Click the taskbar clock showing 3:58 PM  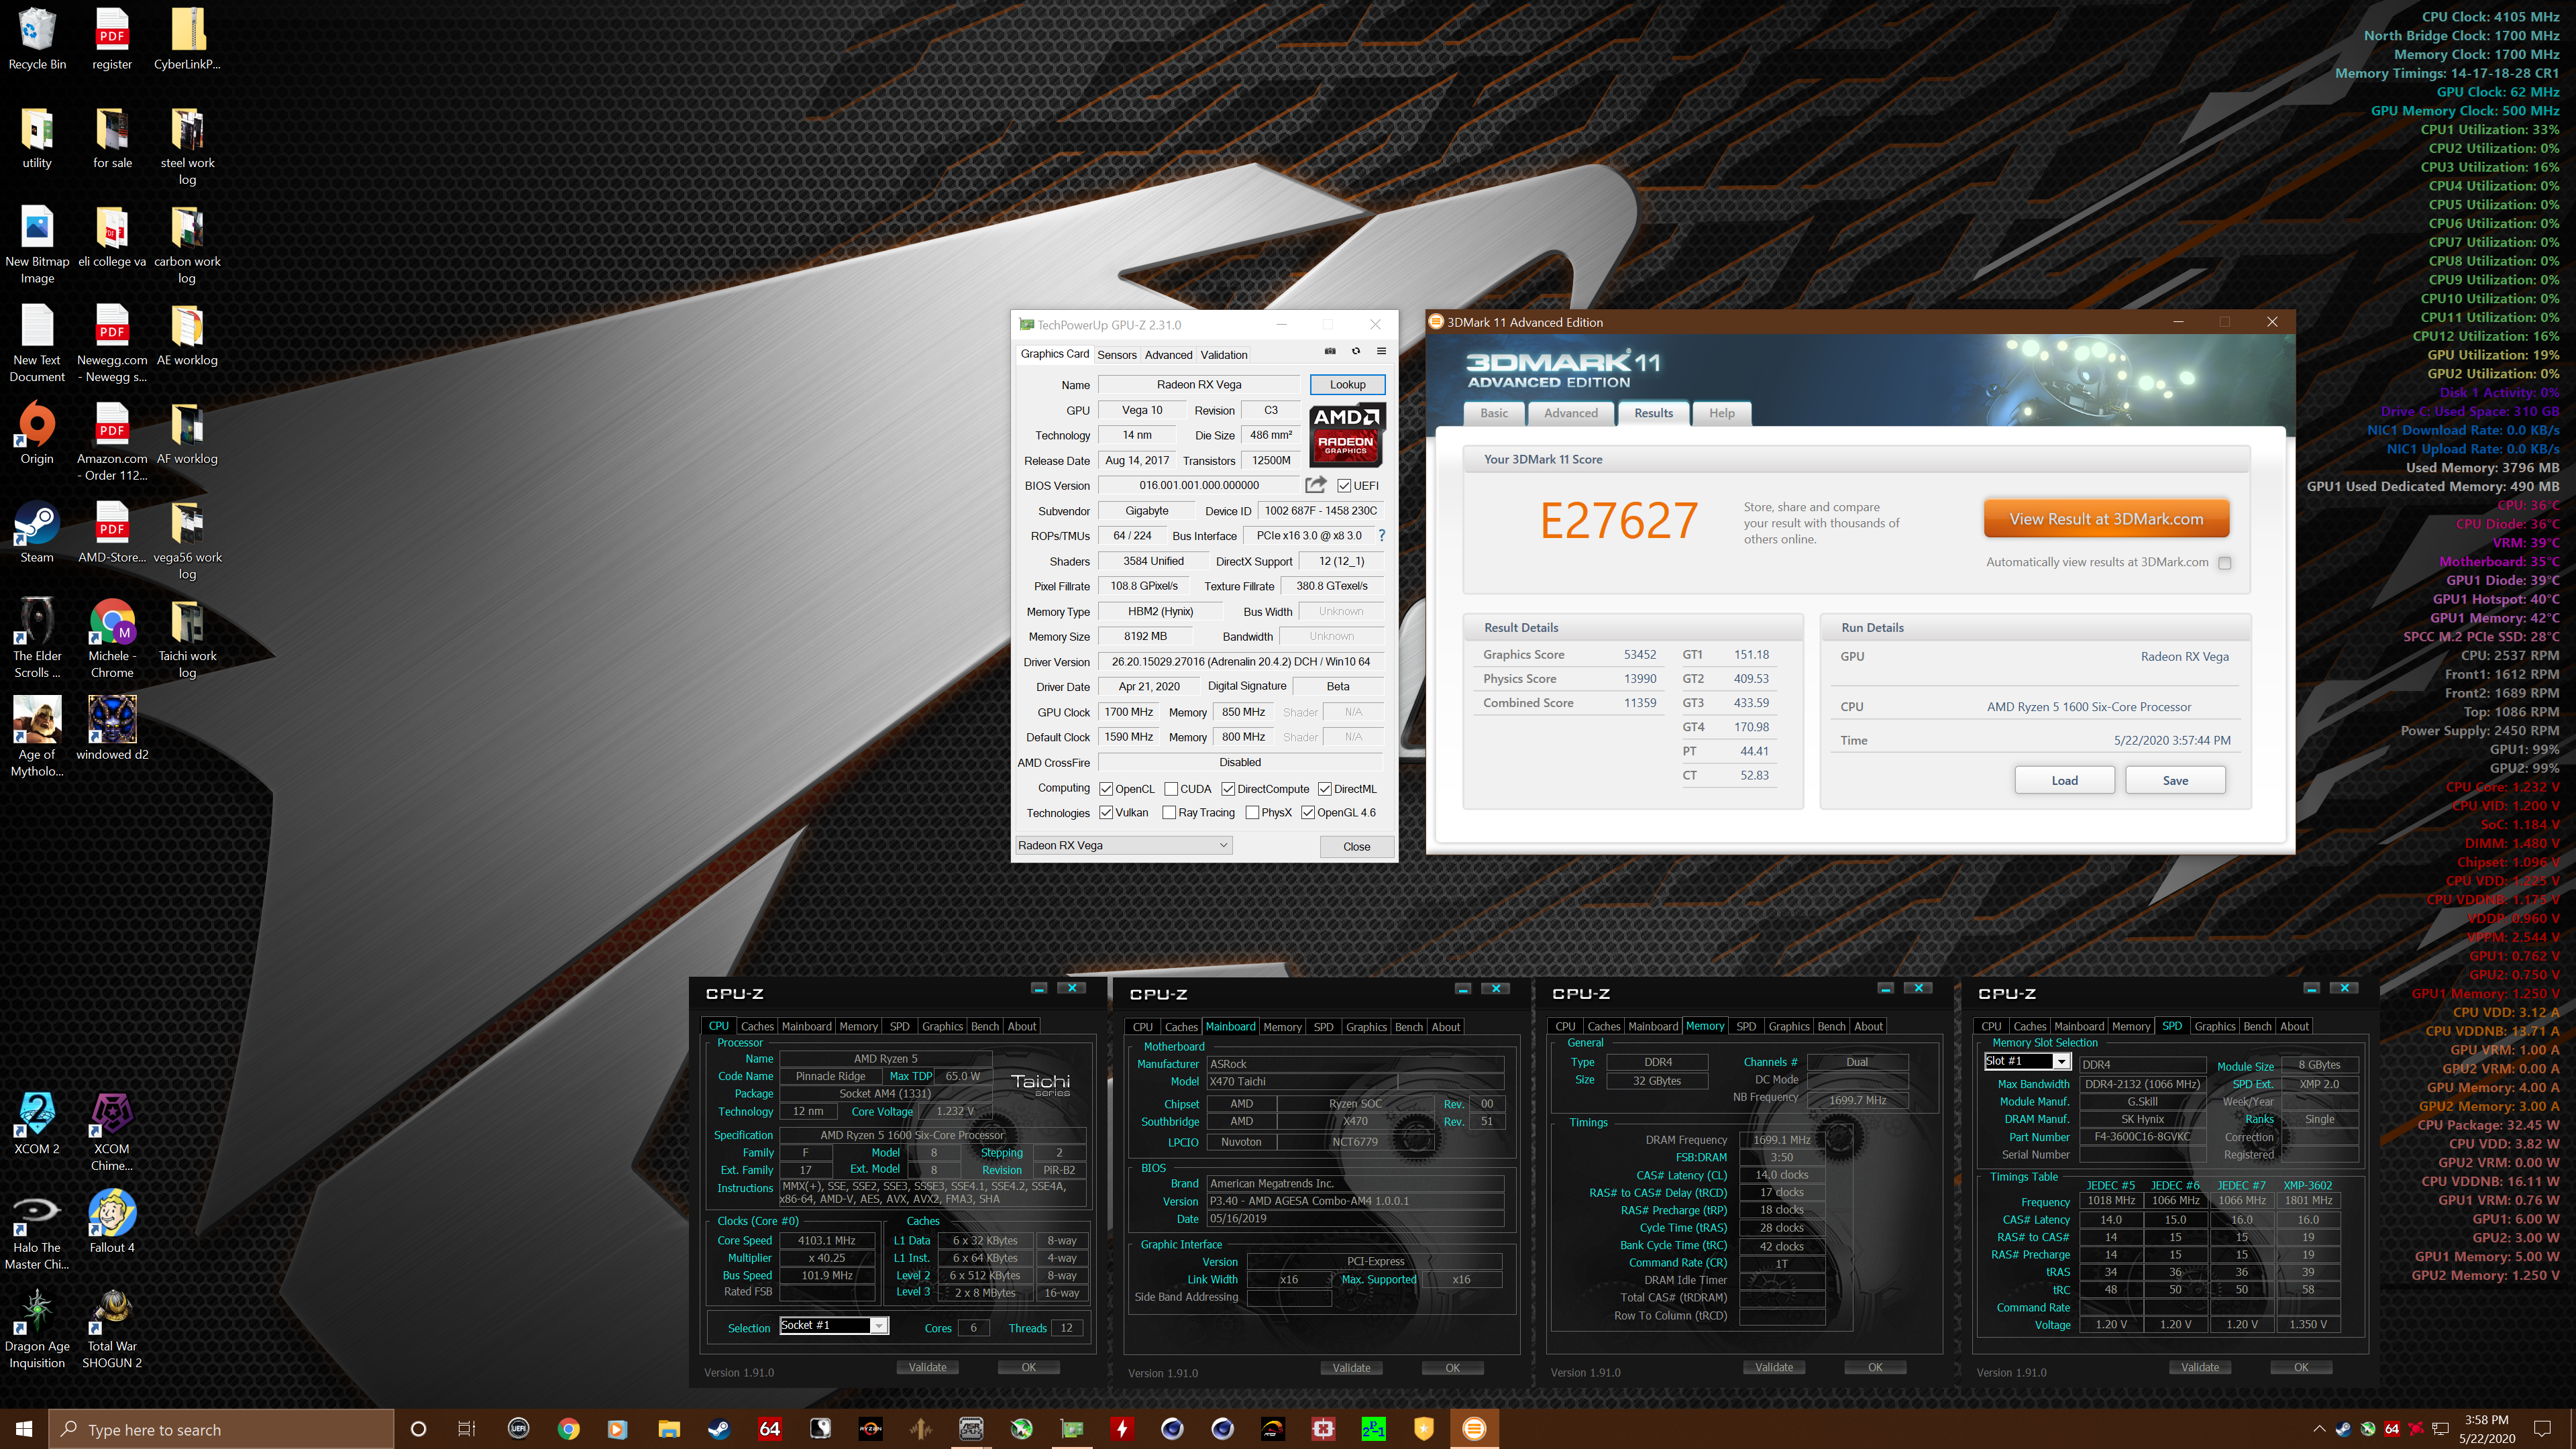2486,1429
